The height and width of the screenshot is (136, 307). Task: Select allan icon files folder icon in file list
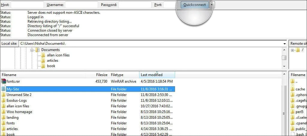point(3,106)
